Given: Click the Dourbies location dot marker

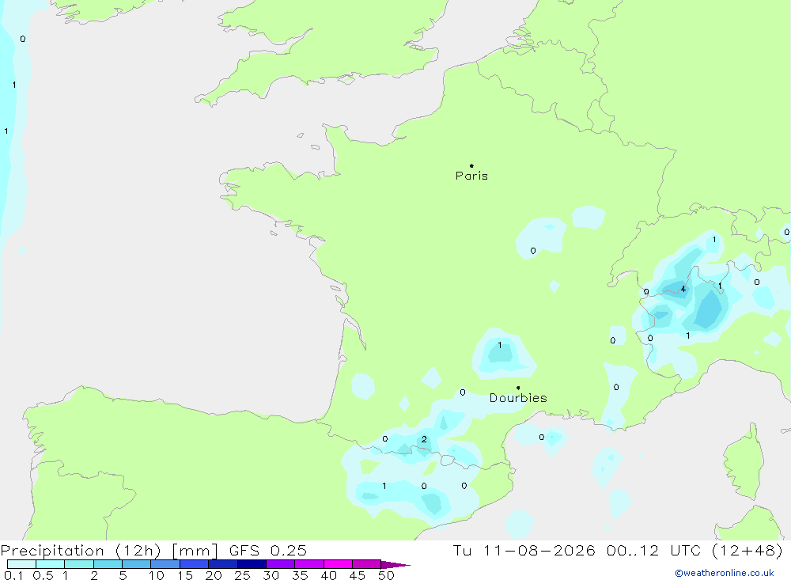Looking at the screenshot, I should (518, 388).
